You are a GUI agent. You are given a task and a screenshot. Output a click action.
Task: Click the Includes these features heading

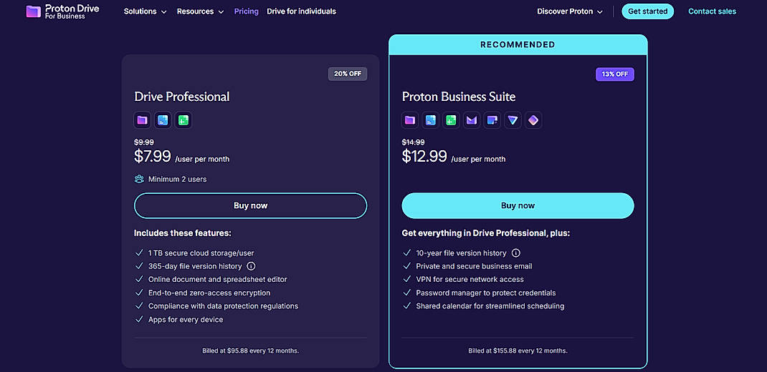coord(183,233)
